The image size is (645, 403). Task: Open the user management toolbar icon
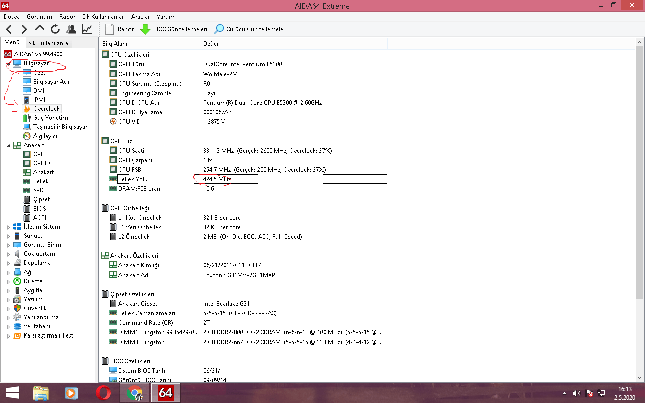(x=71, y=29)
